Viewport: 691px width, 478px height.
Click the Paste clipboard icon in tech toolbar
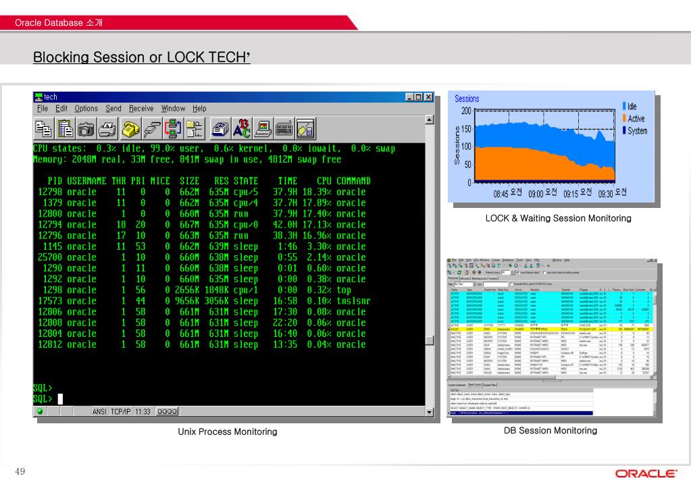[x=66, y=129]
